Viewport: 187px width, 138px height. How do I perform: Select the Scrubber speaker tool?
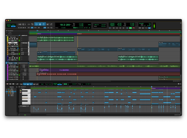point(48,24)
